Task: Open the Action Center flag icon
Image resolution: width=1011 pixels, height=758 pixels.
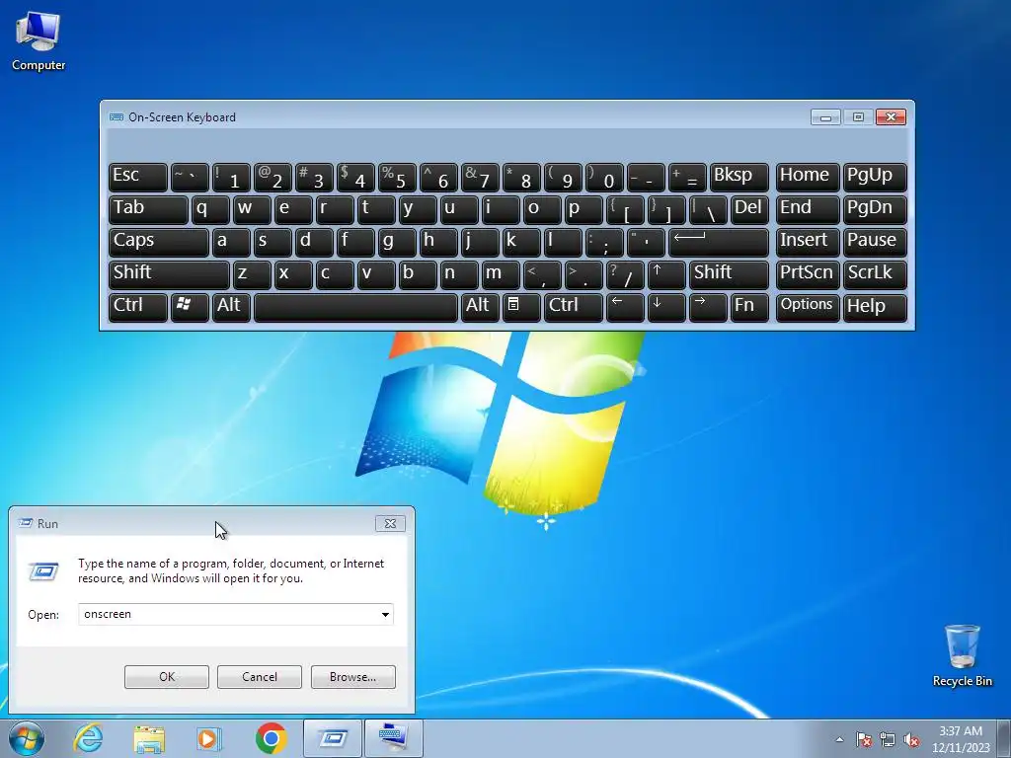Action: click(864, 739)
